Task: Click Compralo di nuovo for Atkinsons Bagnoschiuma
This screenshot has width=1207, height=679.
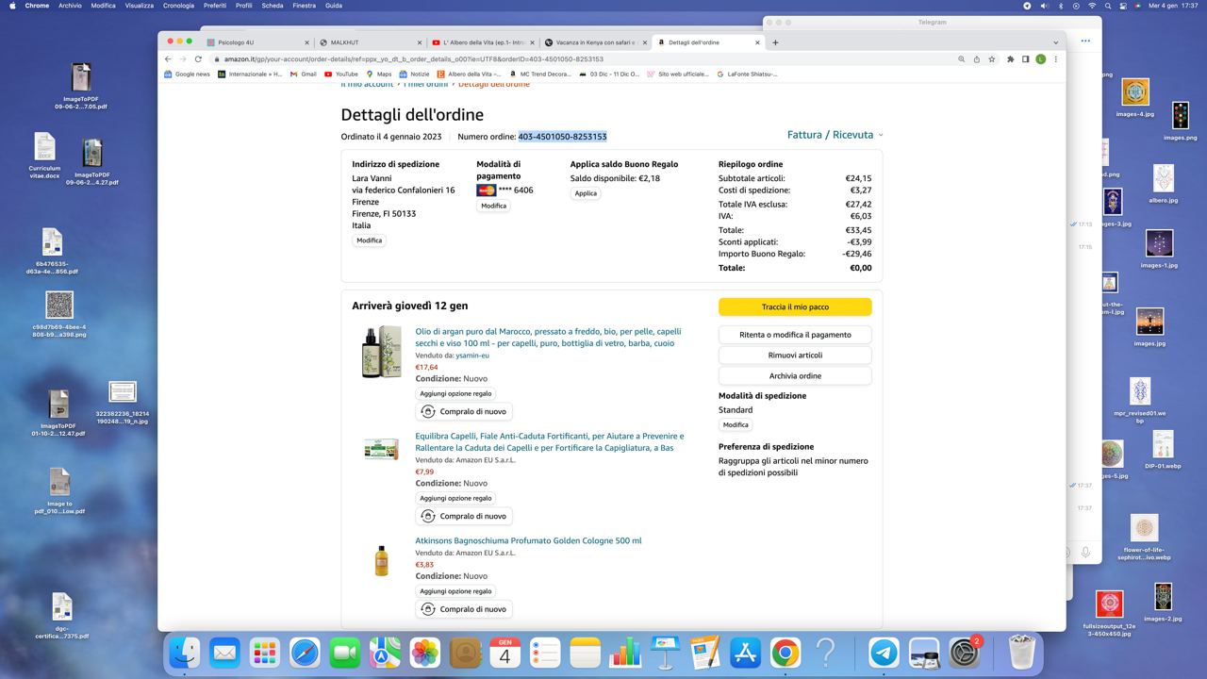Action: pos(464,609)
